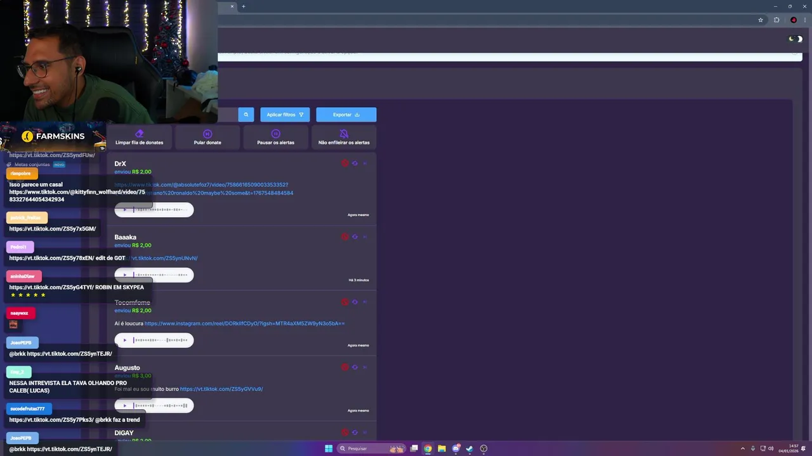Play the DrX donation audio

[x=125, y=210]
